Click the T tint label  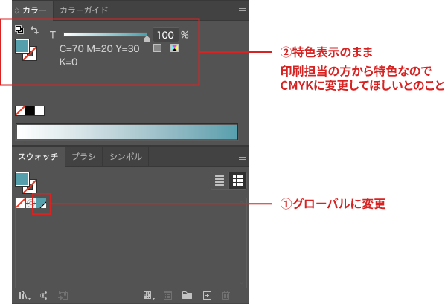pyautogui.click(x=53, y=35)
